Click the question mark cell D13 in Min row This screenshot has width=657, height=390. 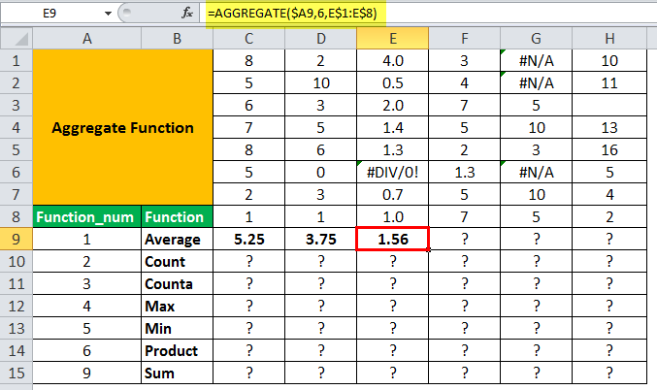[321, 329]
